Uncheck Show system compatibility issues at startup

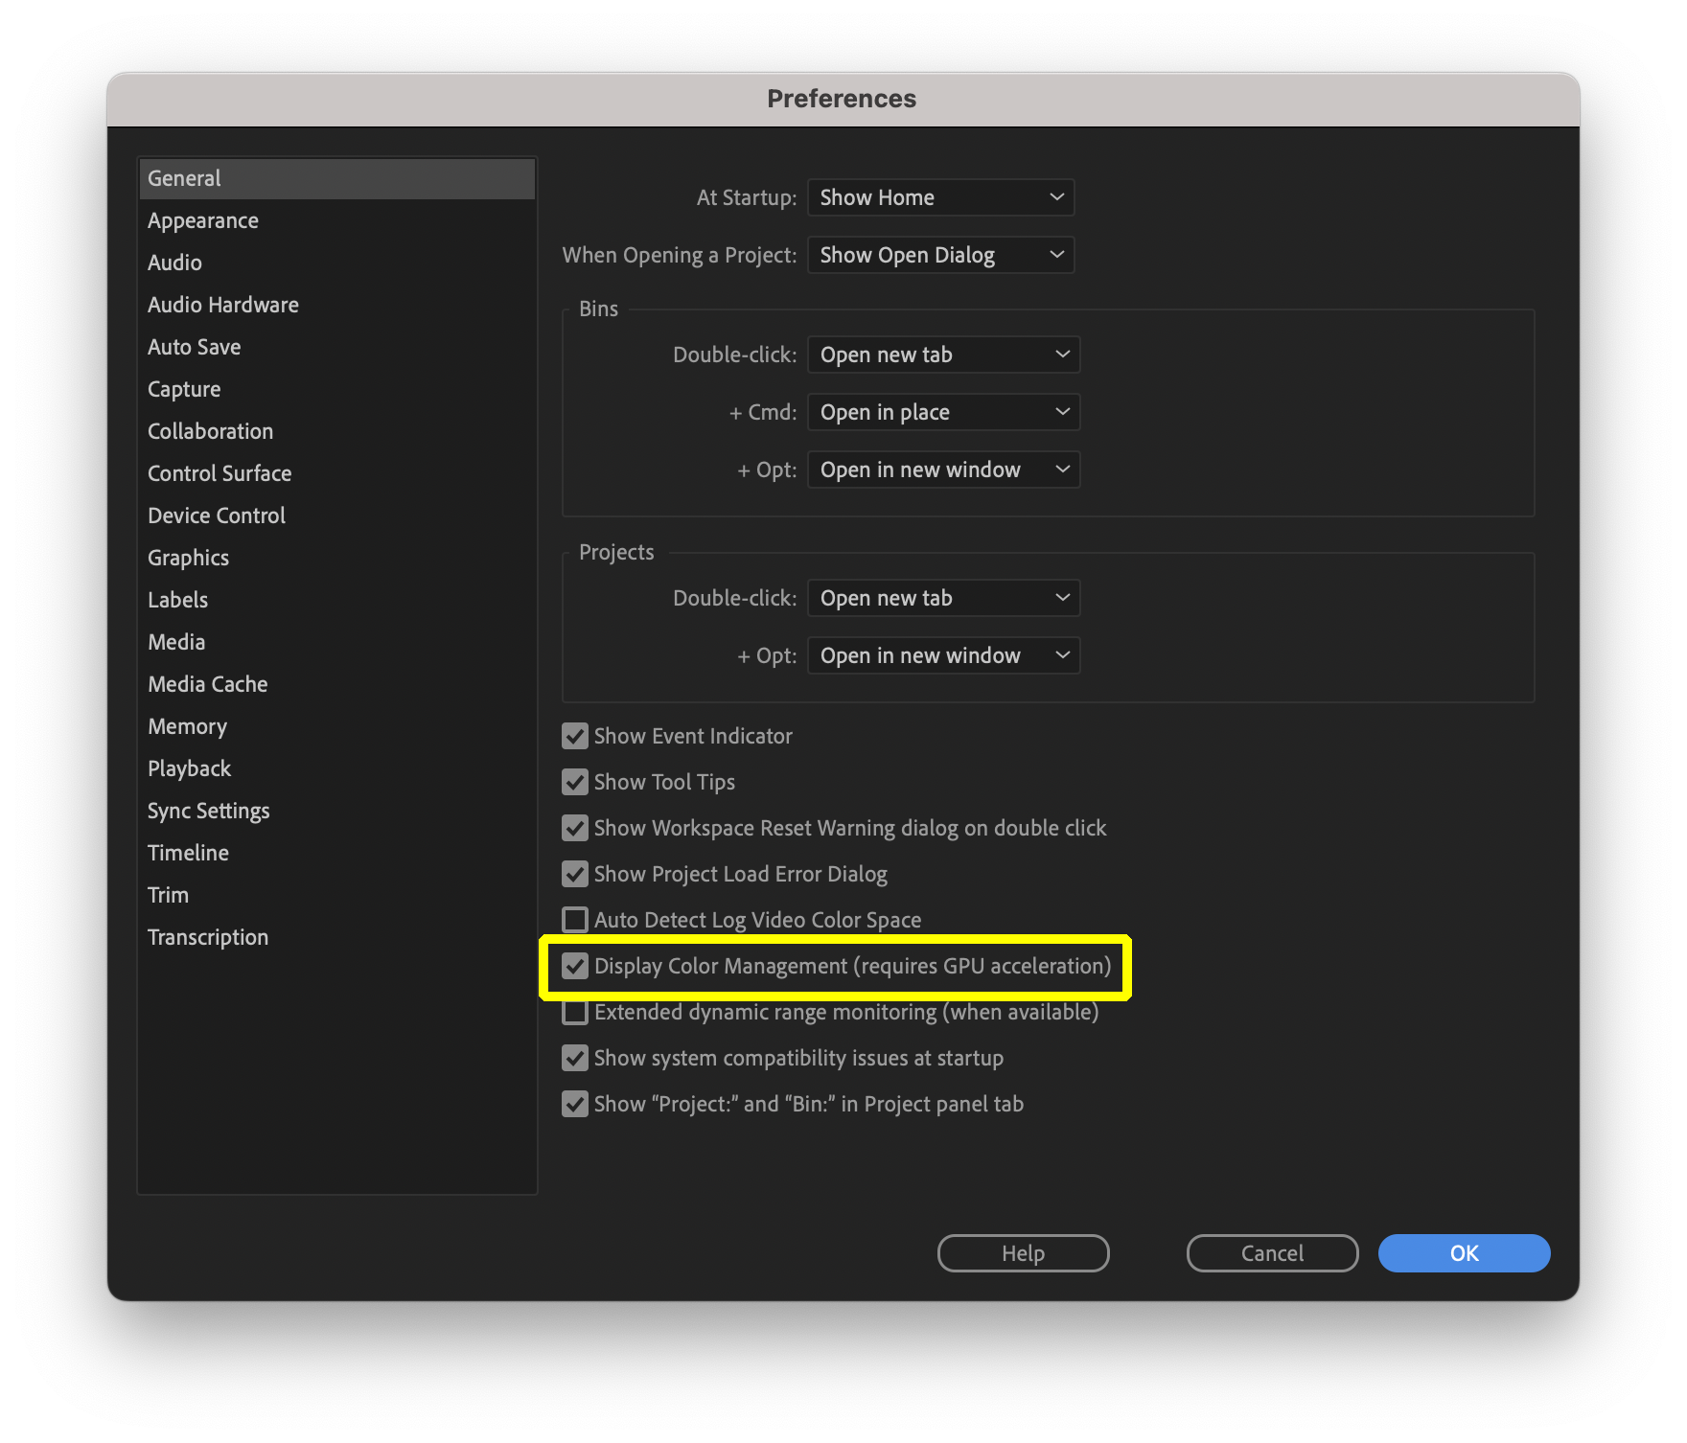click(575, 1058)
